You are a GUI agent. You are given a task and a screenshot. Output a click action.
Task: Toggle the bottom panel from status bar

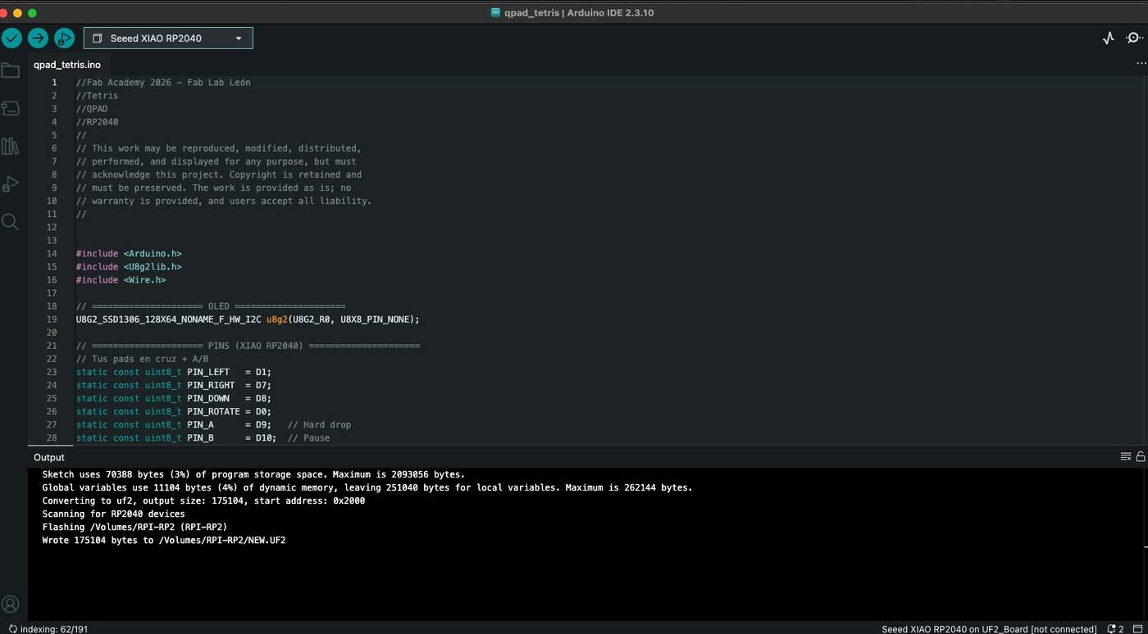click(1137, 629)
